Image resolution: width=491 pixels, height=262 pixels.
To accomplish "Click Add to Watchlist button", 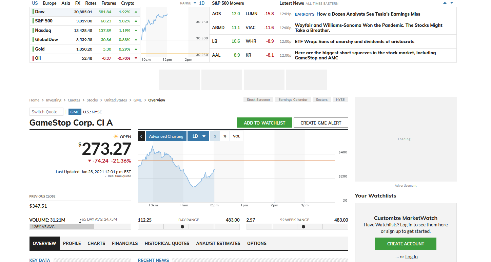I will click(264, 123).
